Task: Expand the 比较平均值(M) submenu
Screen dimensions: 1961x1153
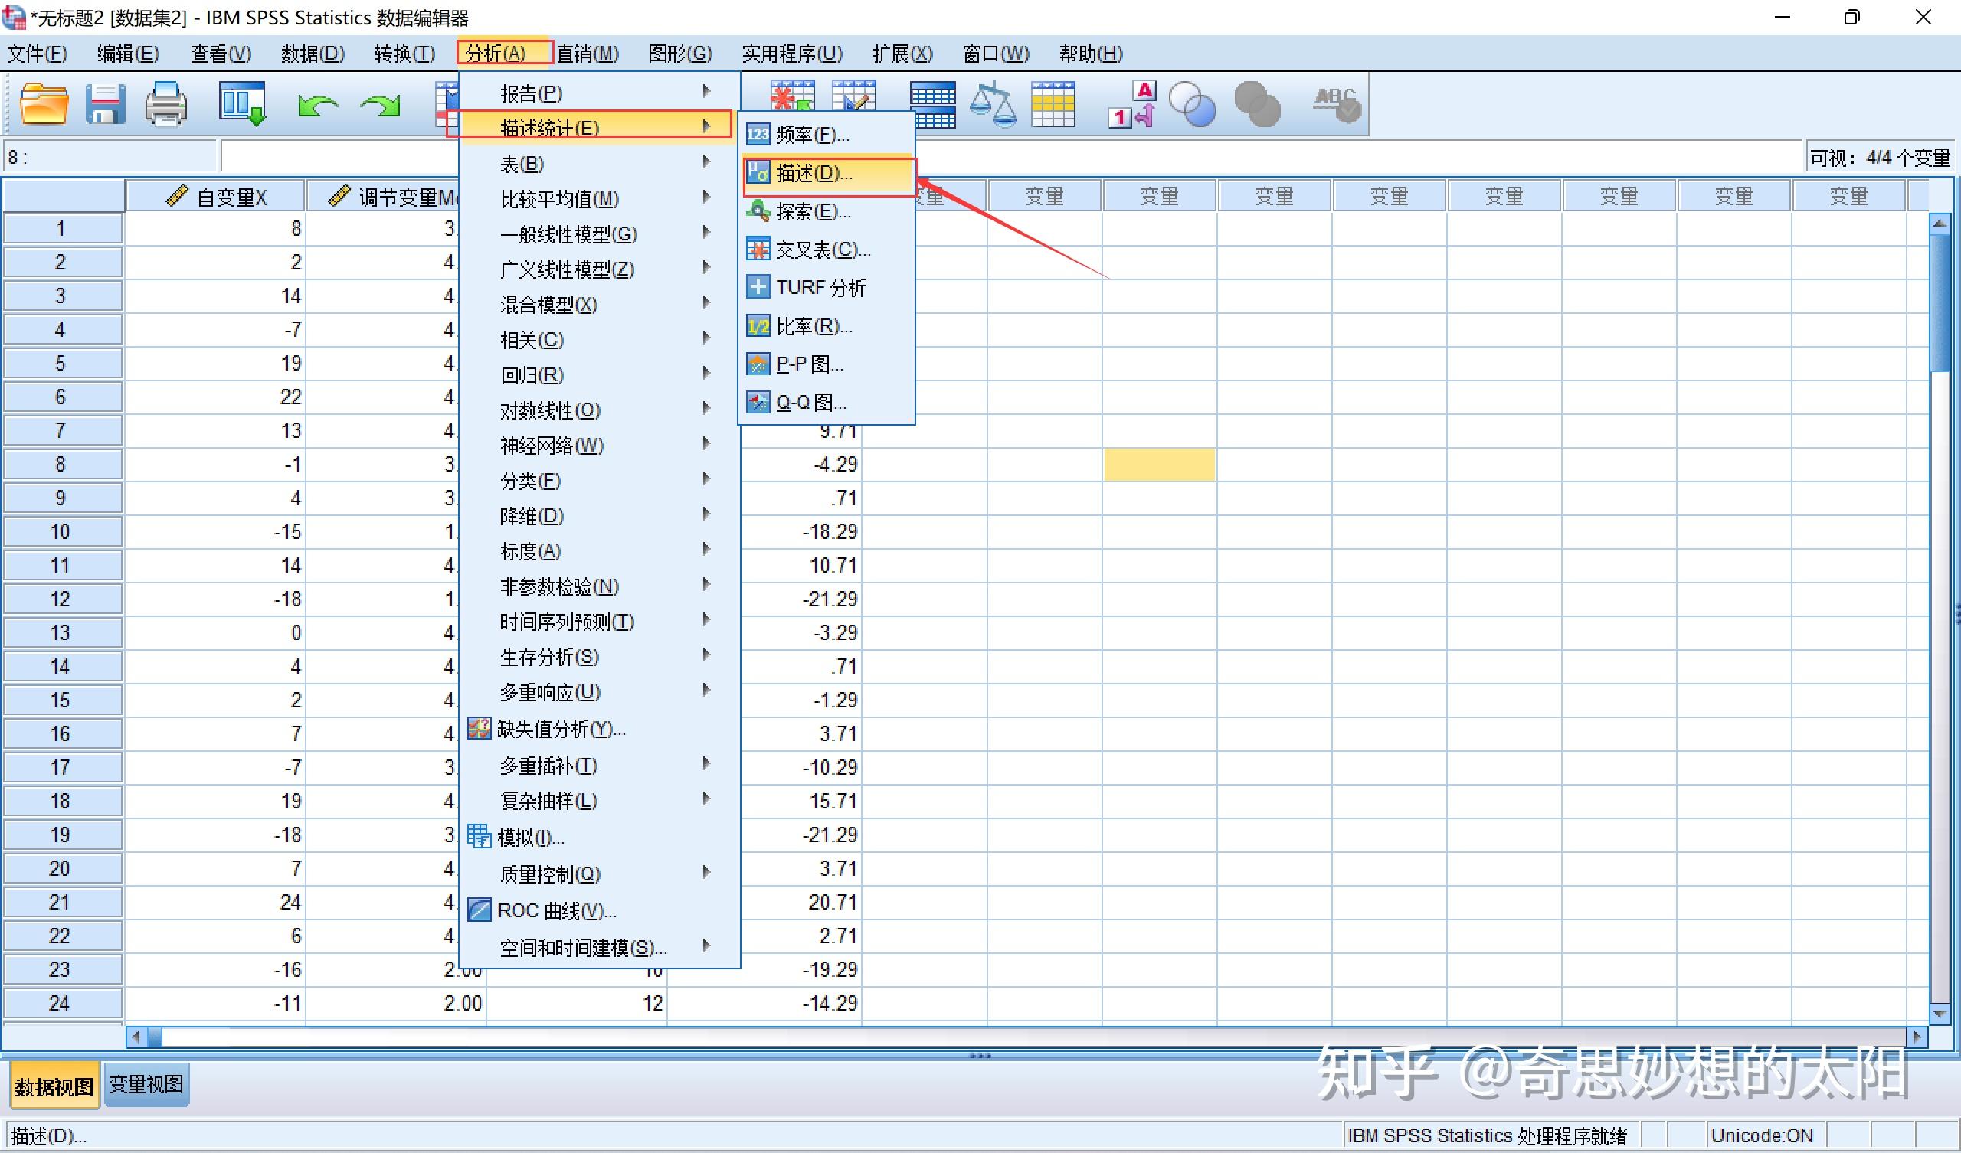Action: point(599,198)
